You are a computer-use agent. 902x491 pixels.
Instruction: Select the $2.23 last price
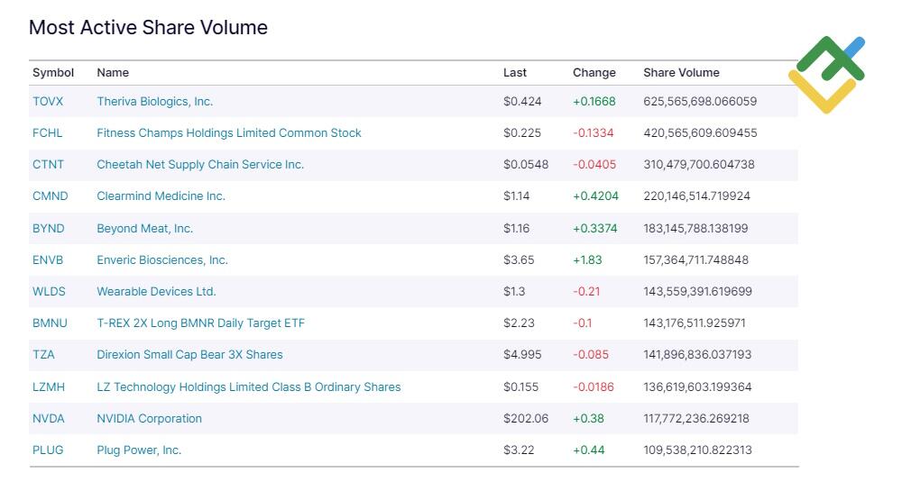tap(519, 323)
